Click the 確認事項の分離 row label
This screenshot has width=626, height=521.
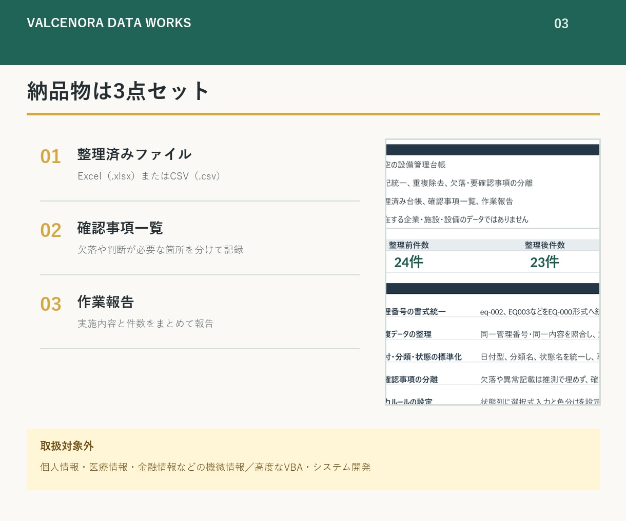(x=412, y=379)
